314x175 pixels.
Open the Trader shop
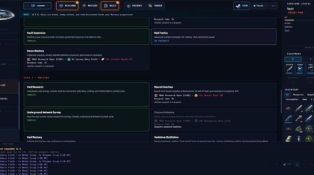click(x=155, y=6)
